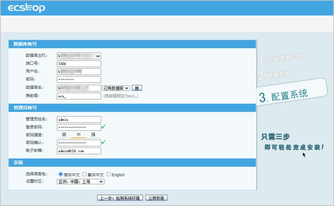The image size is (334, 206).
Task: Click the 选择语言包 label
Action: (x=36, y=174)
